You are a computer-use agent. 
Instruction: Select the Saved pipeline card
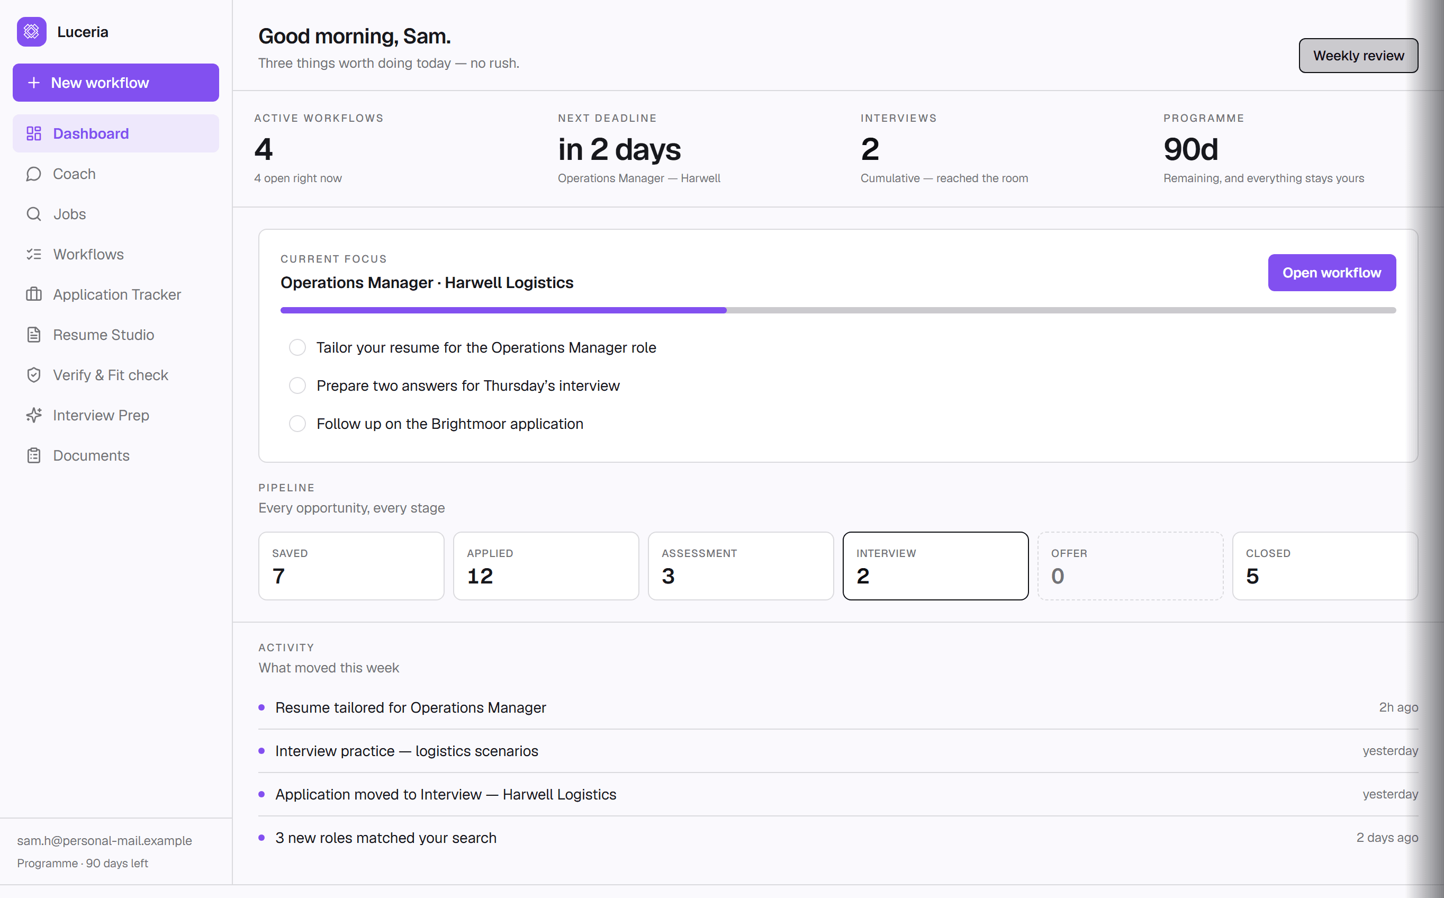[x=351, y=566]
